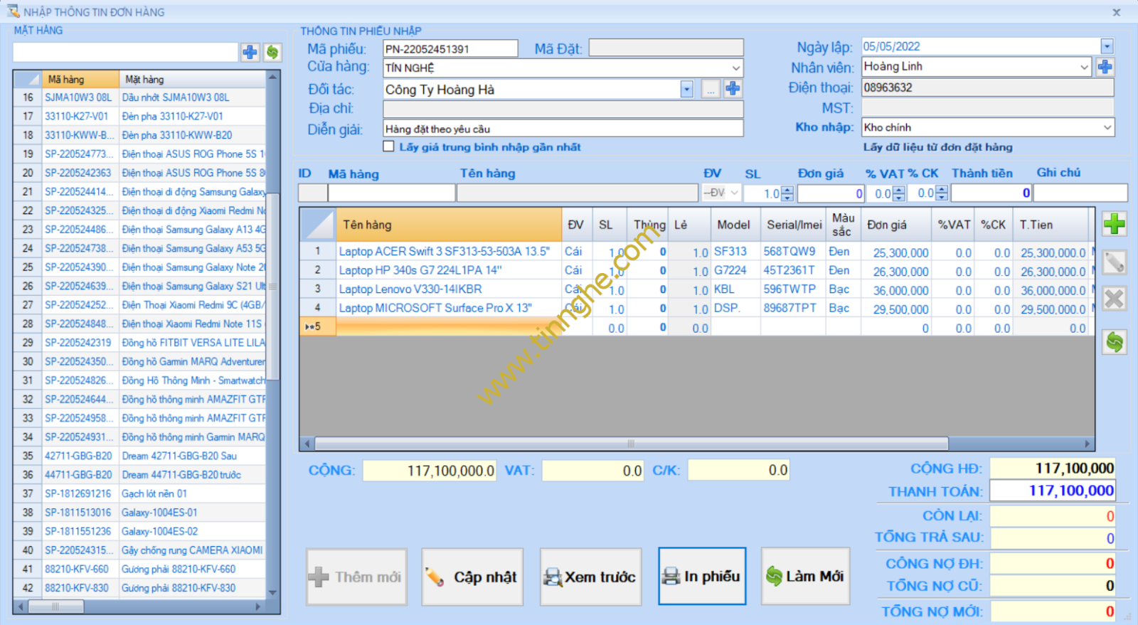Click the Đơn giá entry field
Viewport: 1138px width, 625px height.
pyautogui.click(x=831, y=193)
